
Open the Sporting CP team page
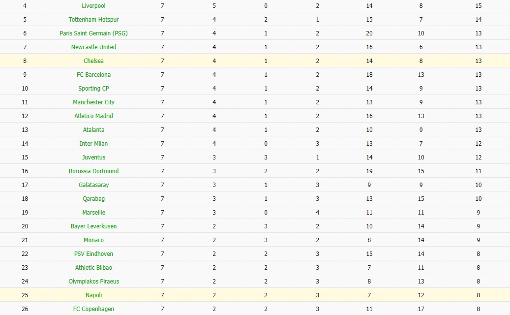(93, 89)
